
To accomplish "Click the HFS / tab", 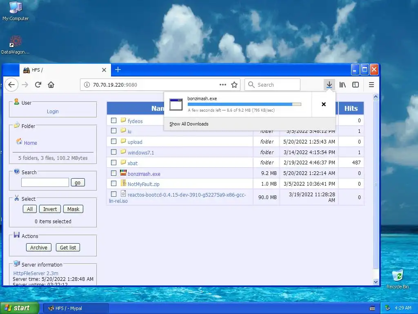I will point(65,70).
